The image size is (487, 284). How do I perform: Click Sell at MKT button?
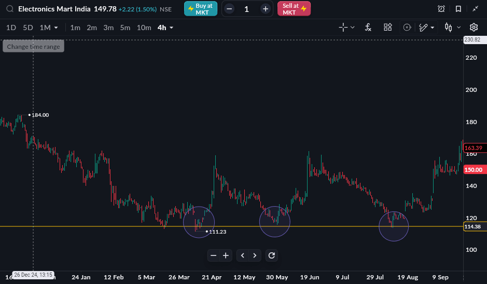[x=294, y=9]
